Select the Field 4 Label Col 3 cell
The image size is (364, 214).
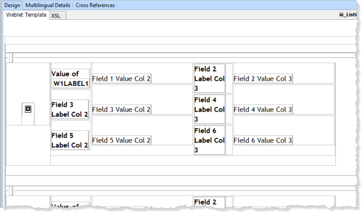click(209, 109)
